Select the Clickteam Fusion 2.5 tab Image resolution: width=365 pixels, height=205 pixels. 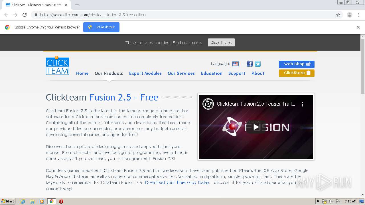coord(36,5)
